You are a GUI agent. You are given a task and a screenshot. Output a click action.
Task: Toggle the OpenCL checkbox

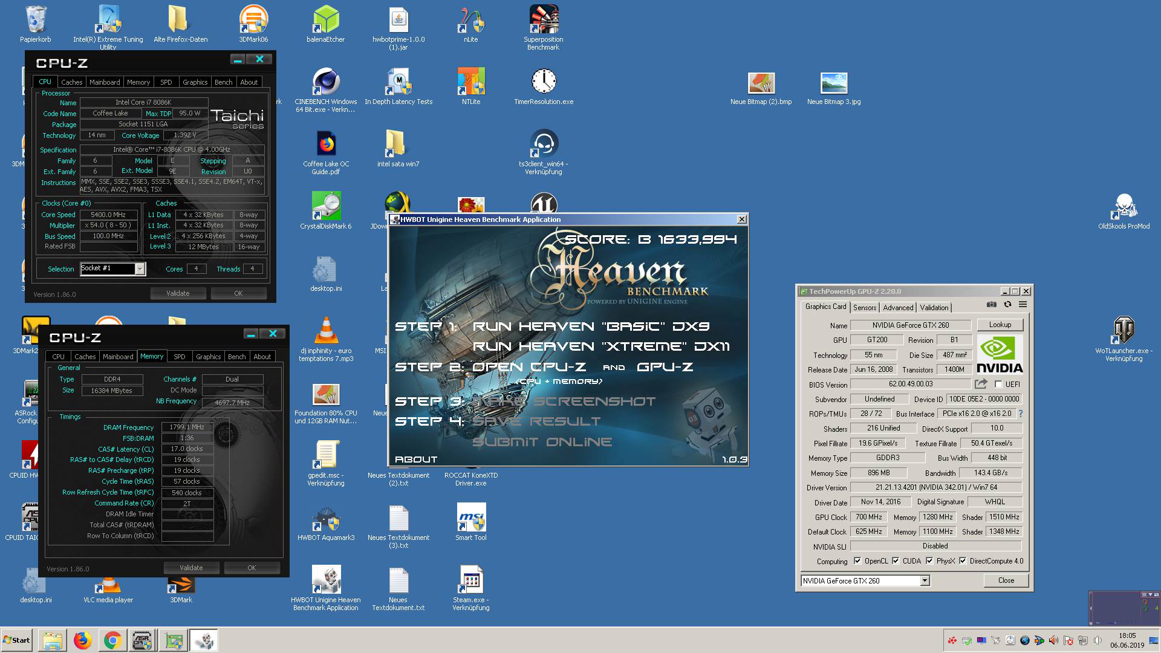pos(857,560)
